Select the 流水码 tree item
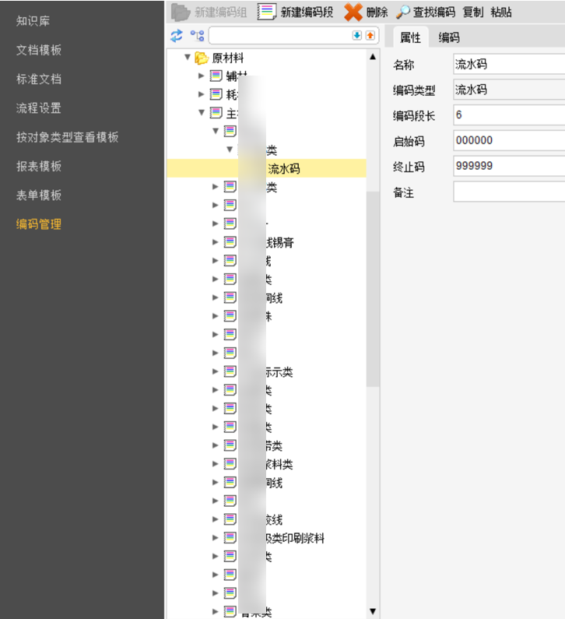 tap(283, 168)
